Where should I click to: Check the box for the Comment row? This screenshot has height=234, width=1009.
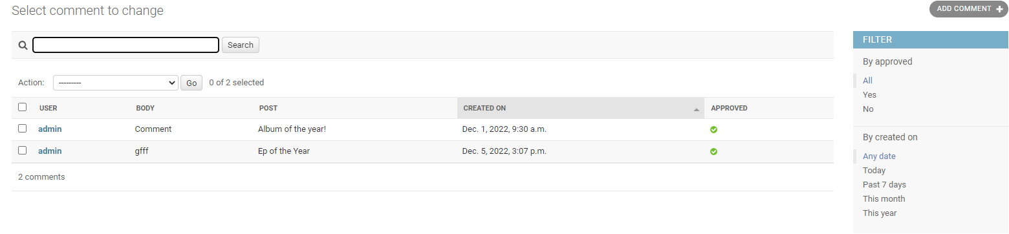pos(23,129)
